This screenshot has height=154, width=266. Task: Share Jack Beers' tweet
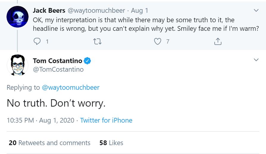click(218, 42)
